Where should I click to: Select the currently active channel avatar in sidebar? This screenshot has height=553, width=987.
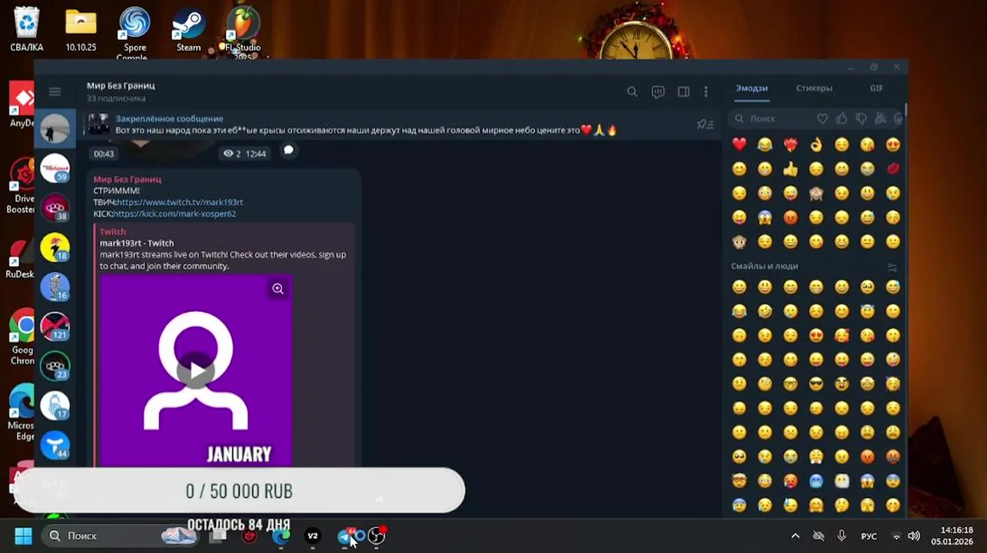pos(55,128)
